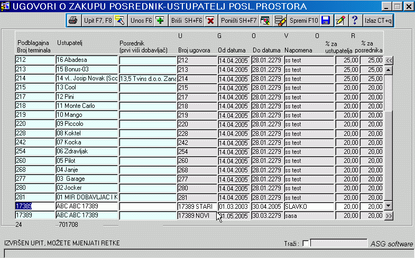Click Ustupatelj cell 11 Monte Carlo
415x258 pixels.
click(x=87, y=106)
